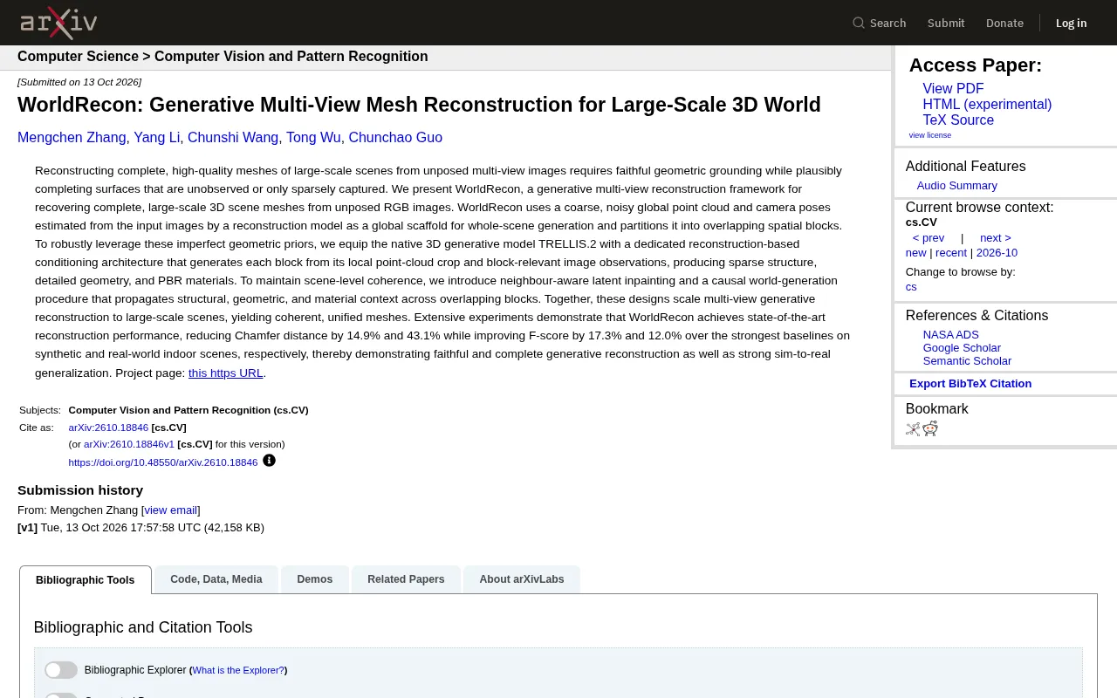Viewport: 1117px width, 698px height.
Task: Change browse context to 'cs'
Action: tap(911, 287)
